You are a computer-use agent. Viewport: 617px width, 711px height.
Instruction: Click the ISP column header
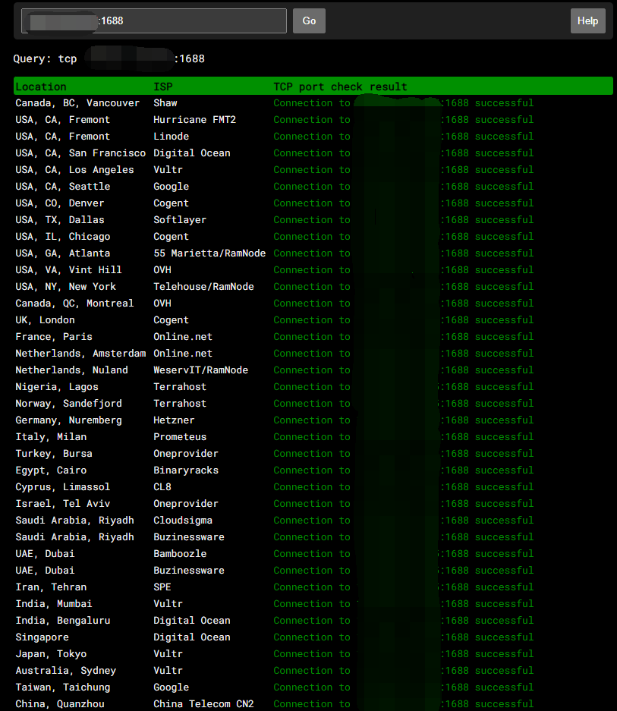pos(162,87)
